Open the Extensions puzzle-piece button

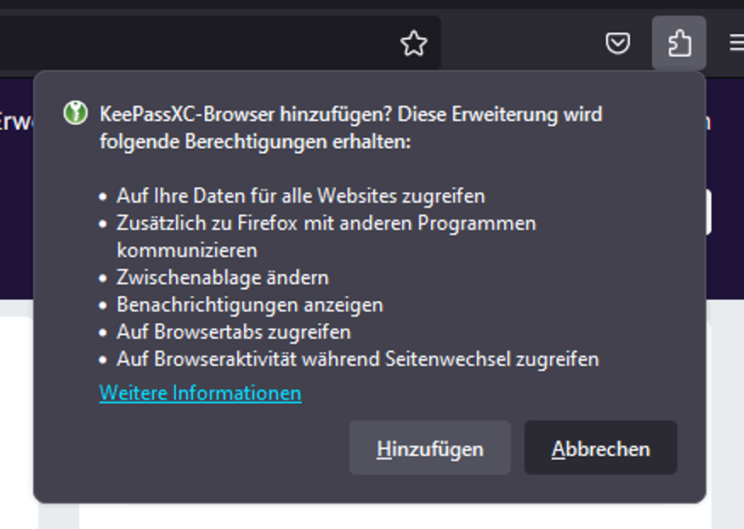click(x=679, y=43)
